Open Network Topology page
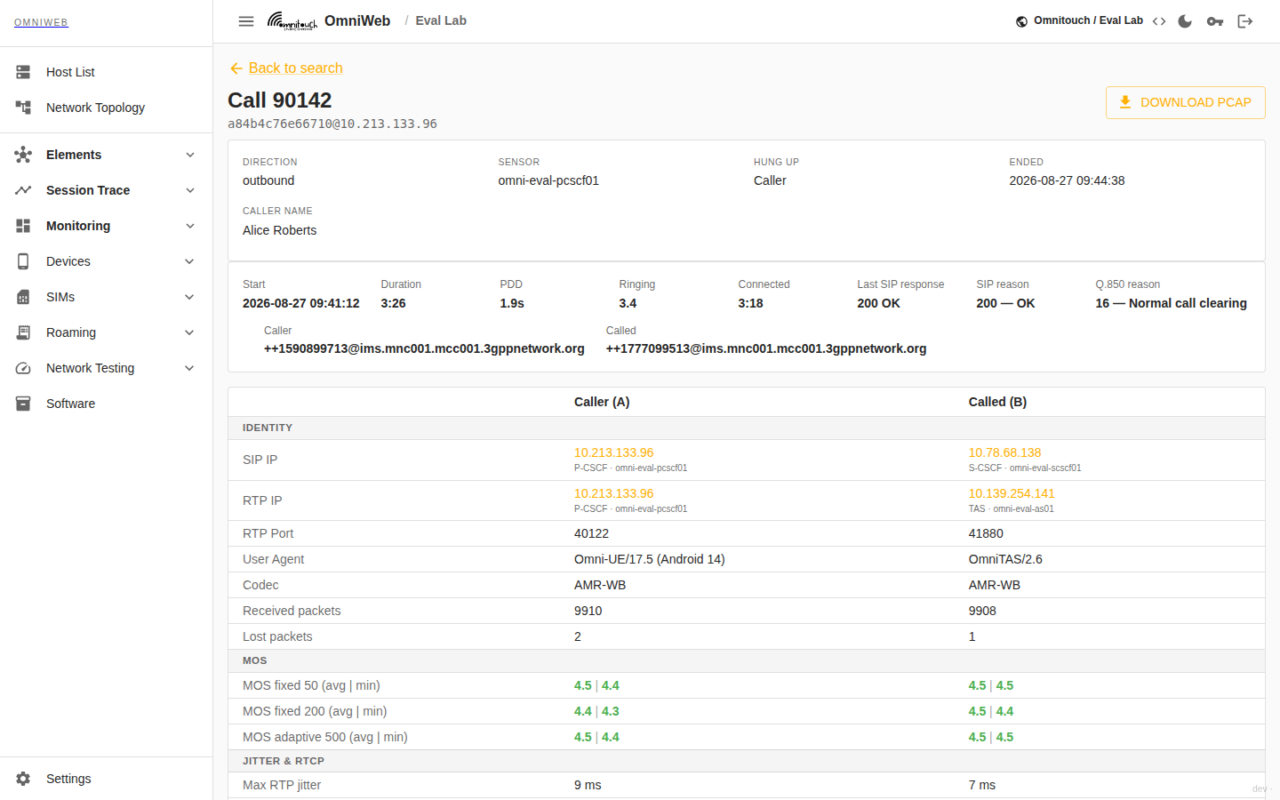 coord(106,108)
